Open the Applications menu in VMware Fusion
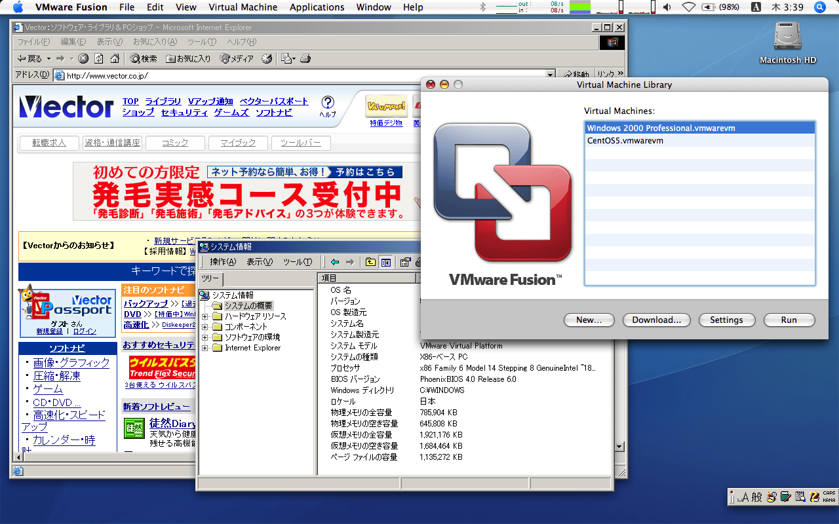 pyautogui.click(x=317, y=7)
